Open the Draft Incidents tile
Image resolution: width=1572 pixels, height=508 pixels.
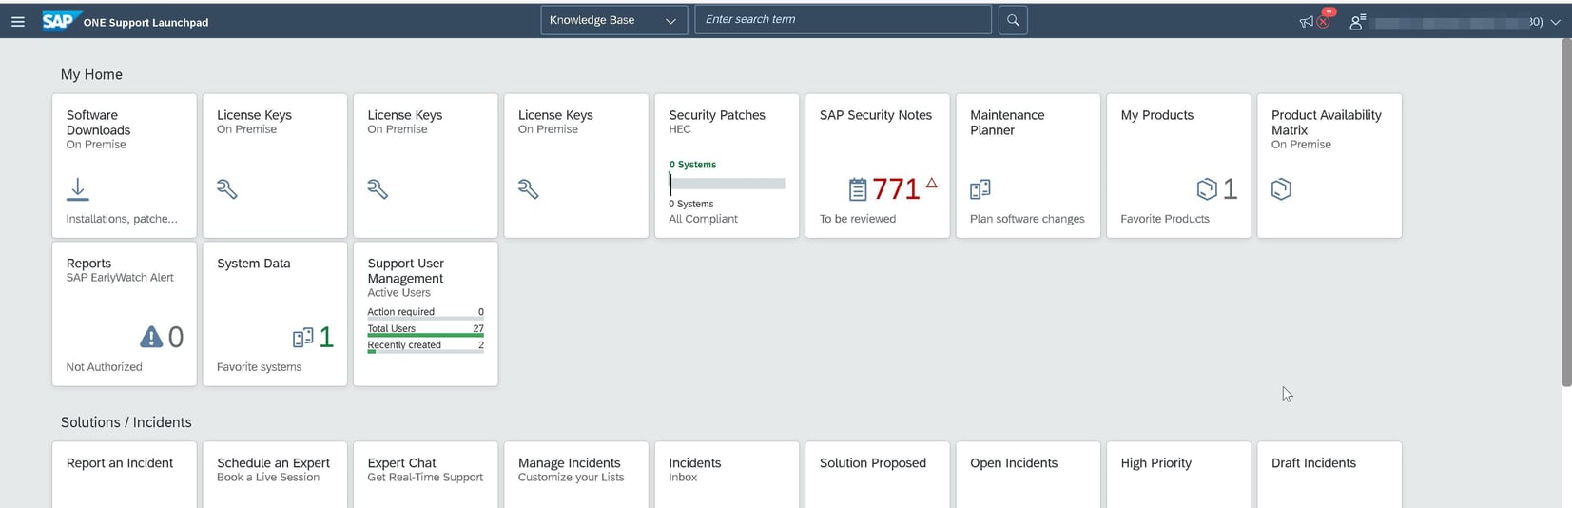coord(1329,475)
